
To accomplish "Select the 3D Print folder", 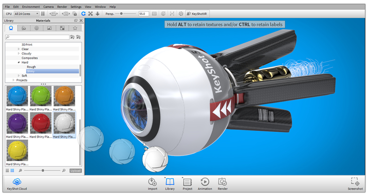I will pos(27,45).
